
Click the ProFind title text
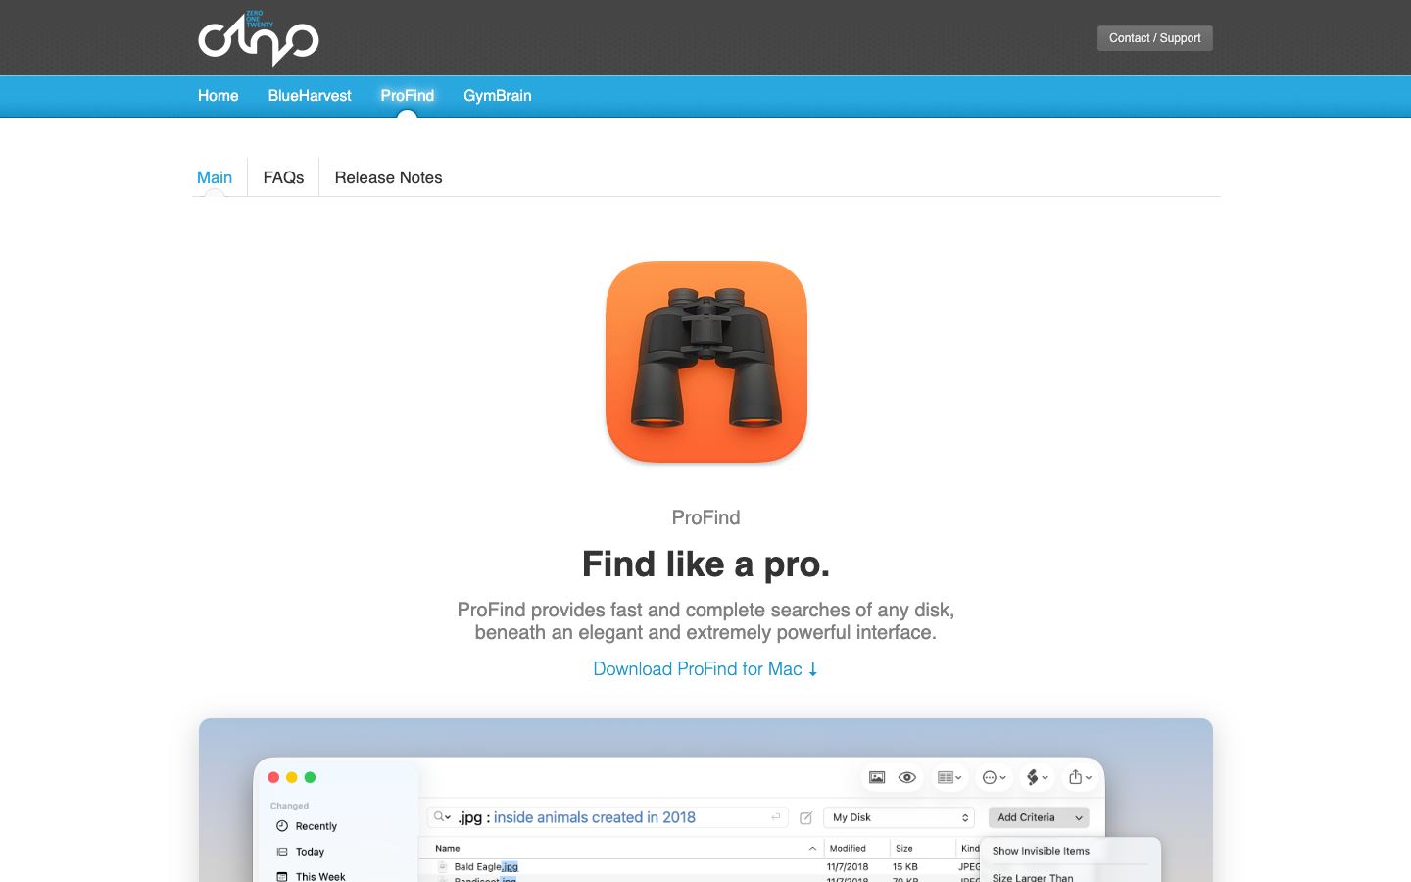pos(705,517)
